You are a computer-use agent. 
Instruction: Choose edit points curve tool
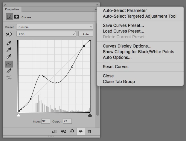(x=9, y=64)
